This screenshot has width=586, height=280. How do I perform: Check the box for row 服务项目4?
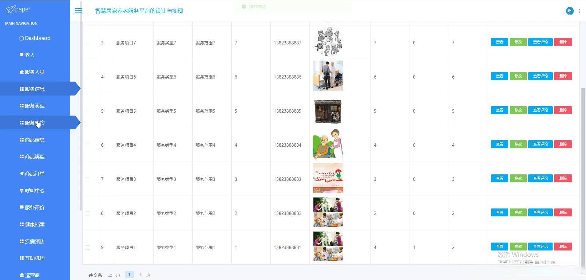pos(88,145)
